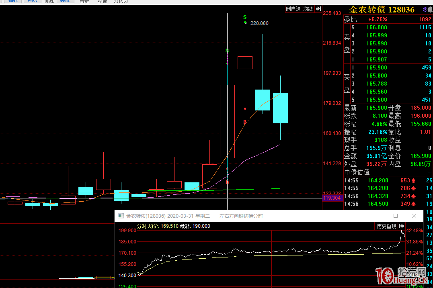The width and height of the screenshot is (433, 288).
Task: Click the 235.483 axis label on main chart
Action: coord(332,13)
